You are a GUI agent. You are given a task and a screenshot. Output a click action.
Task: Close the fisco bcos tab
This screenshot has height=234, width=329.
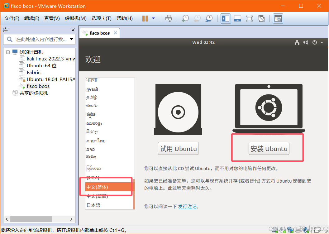115,33
